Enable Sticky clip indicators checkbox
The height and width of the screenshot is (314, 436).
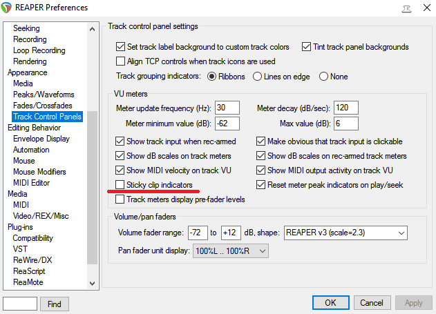click(121, 185)
